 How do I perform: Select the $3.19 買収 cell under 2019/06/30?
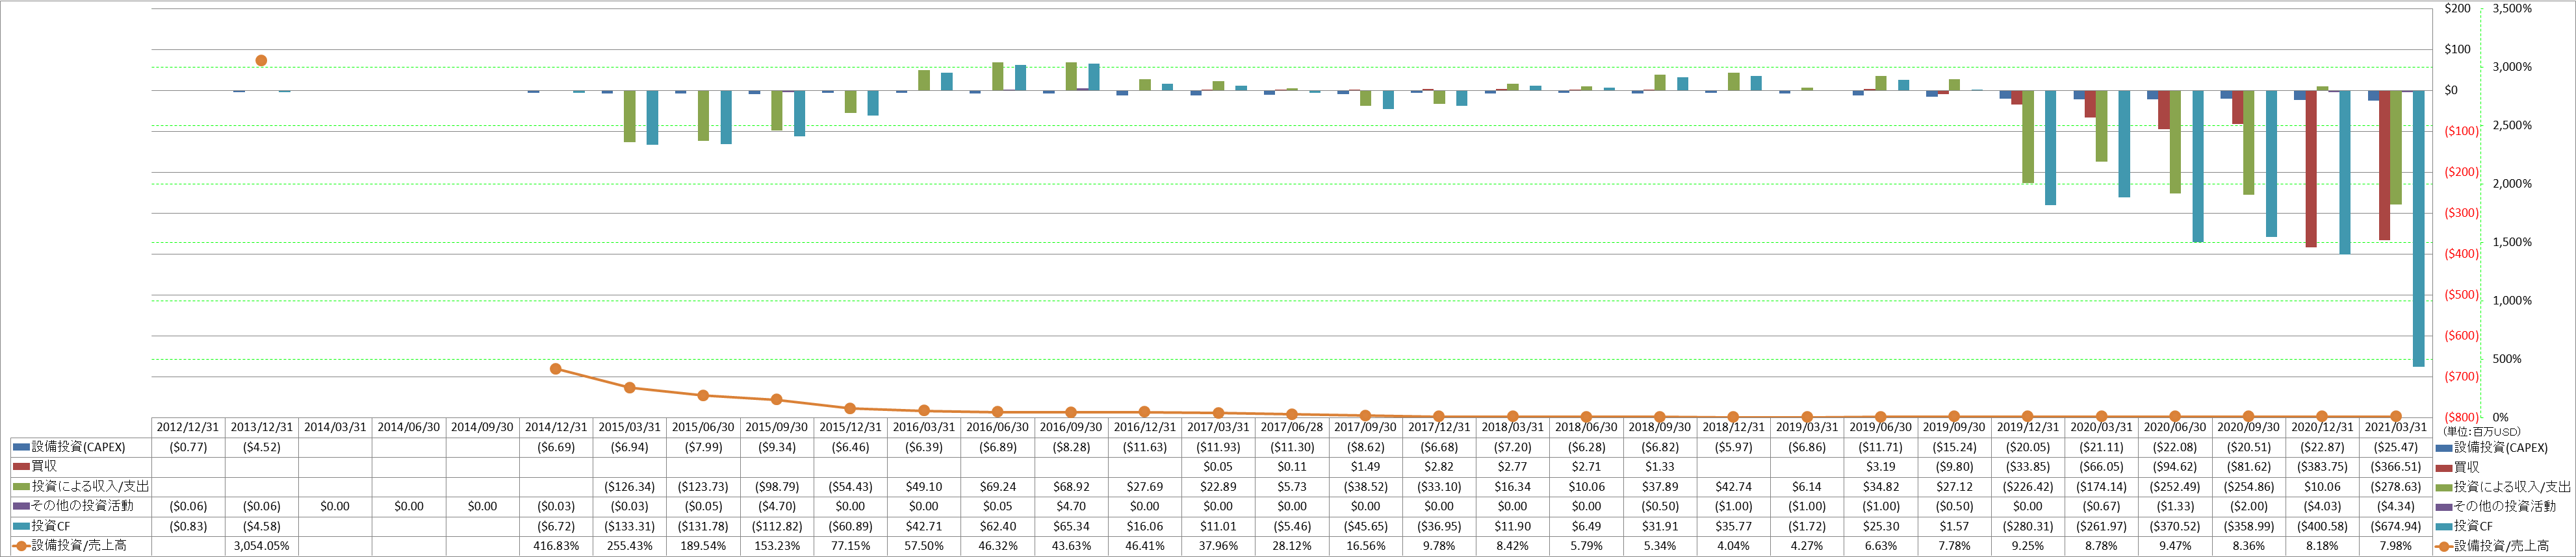pos(1881,467)
